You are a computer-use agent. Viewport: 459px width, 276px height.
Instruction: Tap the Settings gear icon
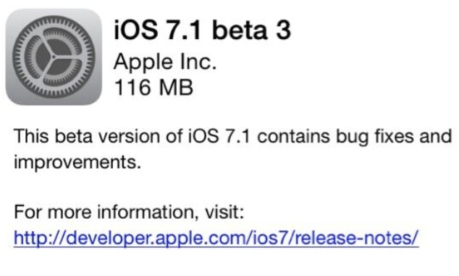click(54, 57)
